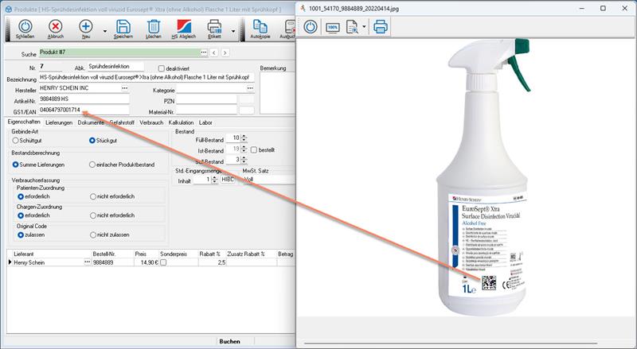
Task: Print the image in the viewer window
Action: [x=381, y=25]
